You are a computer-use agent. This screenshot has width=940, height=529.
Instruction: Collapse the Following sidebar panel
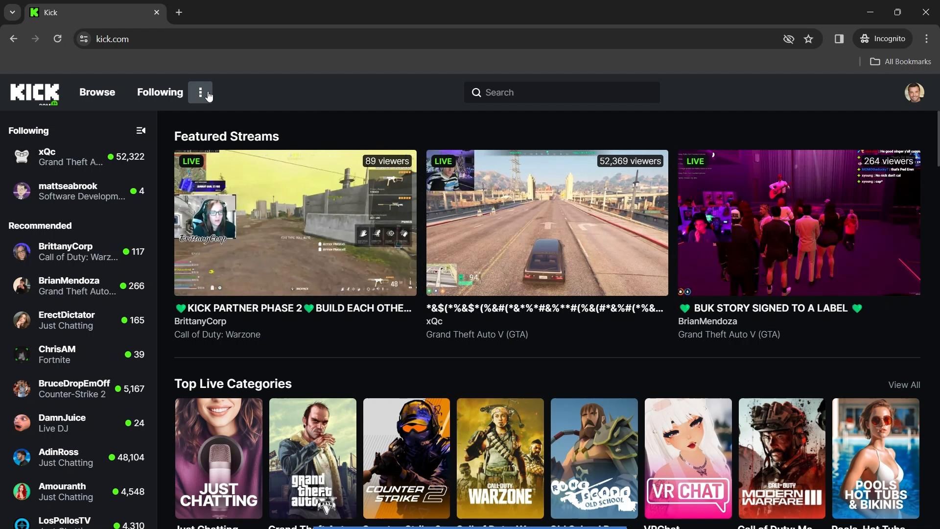click(x=141, y=131)
